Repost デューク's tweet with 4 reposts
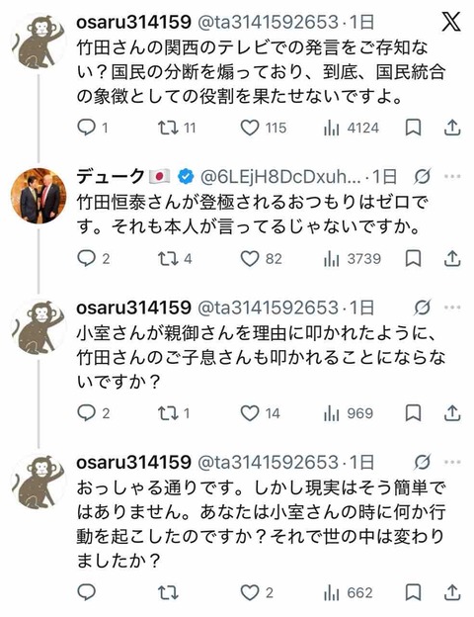The image size is (474, 617). tap(168, 259)
